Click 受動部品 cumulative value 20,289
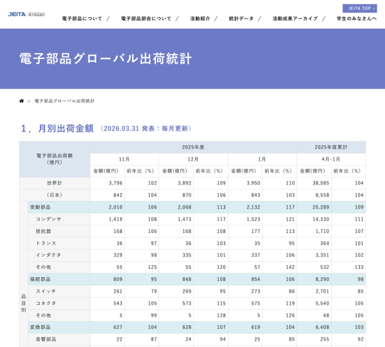Screen dimensions: 385x347 pyautogui.click(x=321, y=207)
